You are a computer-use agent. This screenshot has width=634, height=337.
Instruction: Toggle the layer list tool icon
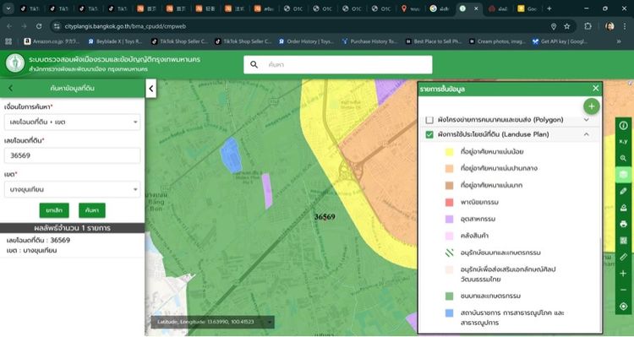pyautogui.click(x=623, y=175)
